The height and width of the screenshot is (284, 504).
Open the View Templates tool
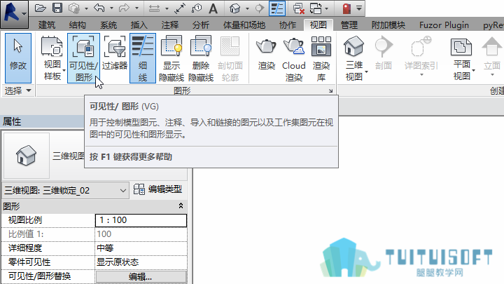coord(52,58)
